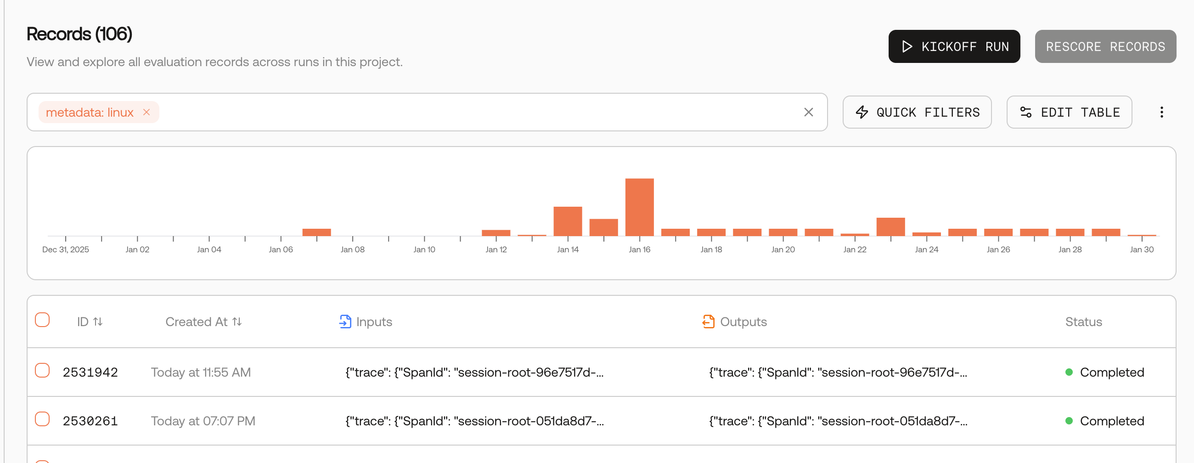Click the Jan 14 bar in chart
The width and height of the screenshot is (1194, 463).
click(567, 221)
